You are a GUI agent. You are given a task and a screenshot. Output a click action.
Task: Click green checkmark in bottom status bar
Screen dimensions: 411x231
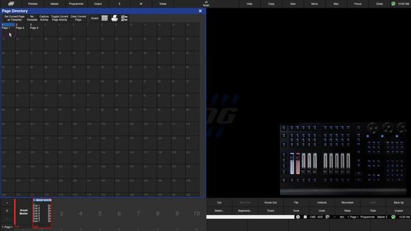point(393,217)
